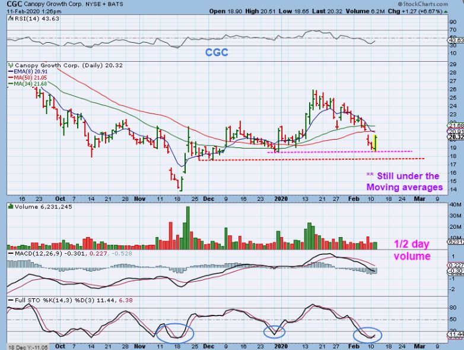The image size is (464, 350).
Task: Click the 'Dec' label on the bottom stochastic date axis
Action: pos(208,346)
